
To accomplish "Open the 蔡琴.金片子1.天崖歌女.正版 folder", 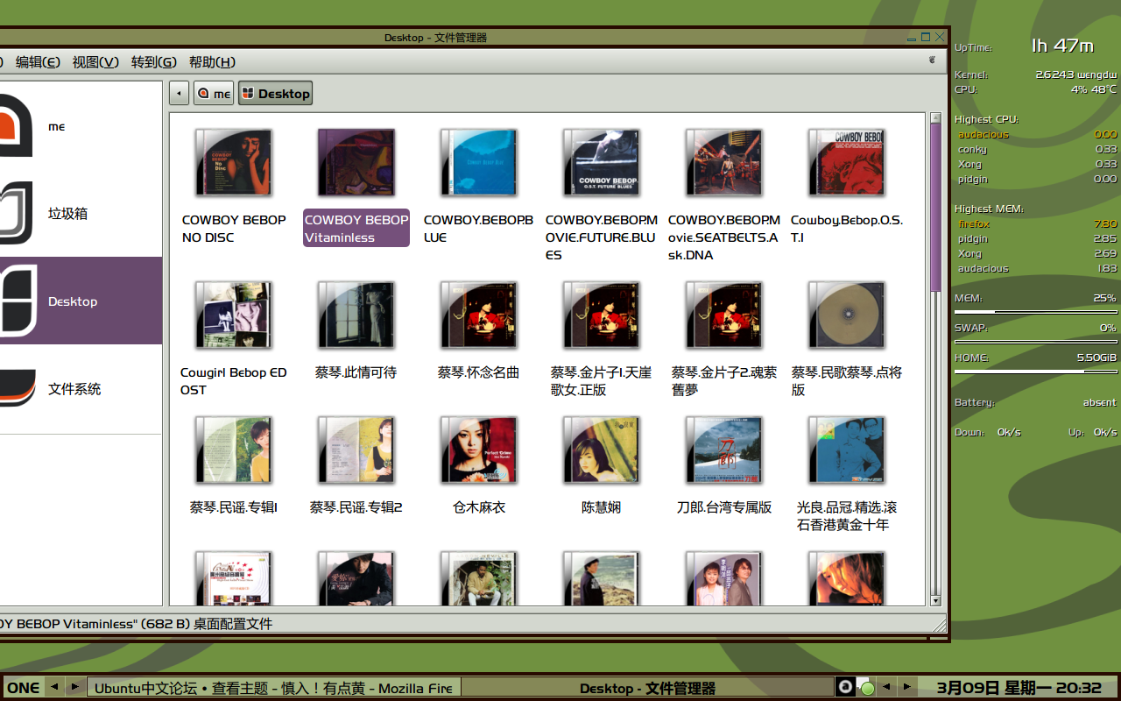I will [602, 315].
